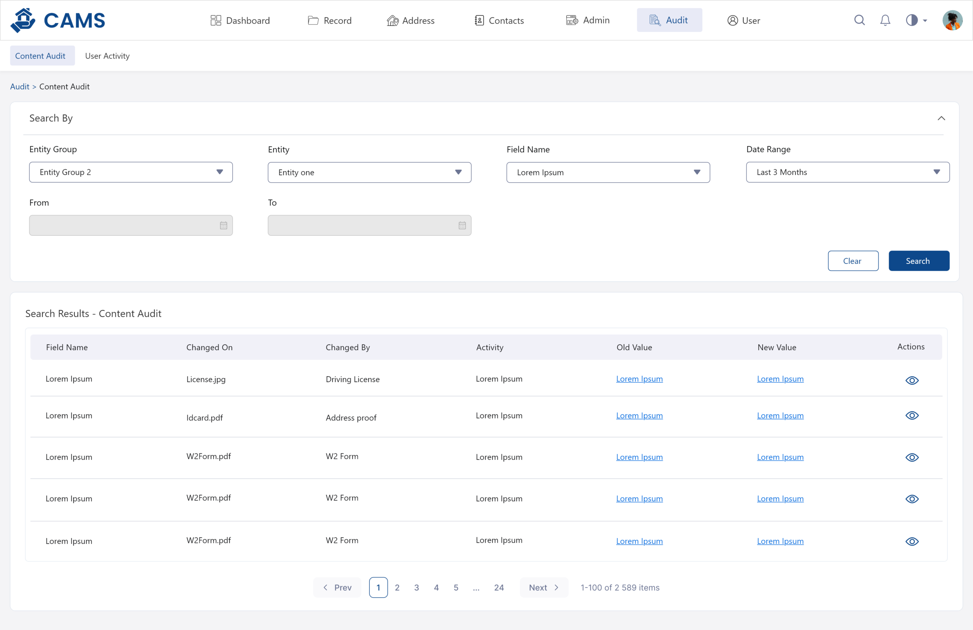Click the contrast theme icon

click(912, 20)
